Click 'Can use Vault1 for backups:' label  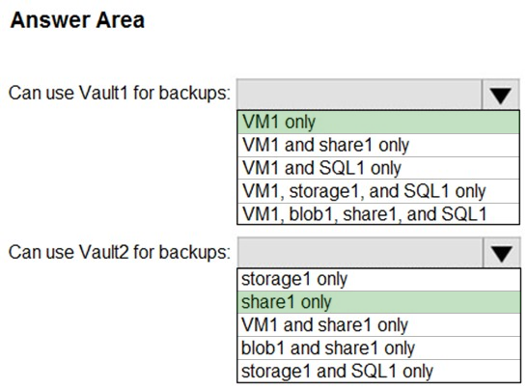(x=120, y=93)
